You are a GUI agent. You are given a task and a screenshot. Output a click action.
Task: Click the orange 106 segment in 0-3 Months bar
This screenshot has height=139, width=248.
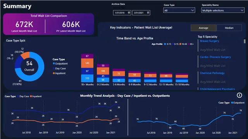point(103,71)
